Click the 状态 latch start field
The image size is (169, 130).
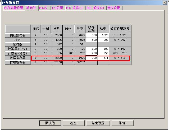point(92,40)
